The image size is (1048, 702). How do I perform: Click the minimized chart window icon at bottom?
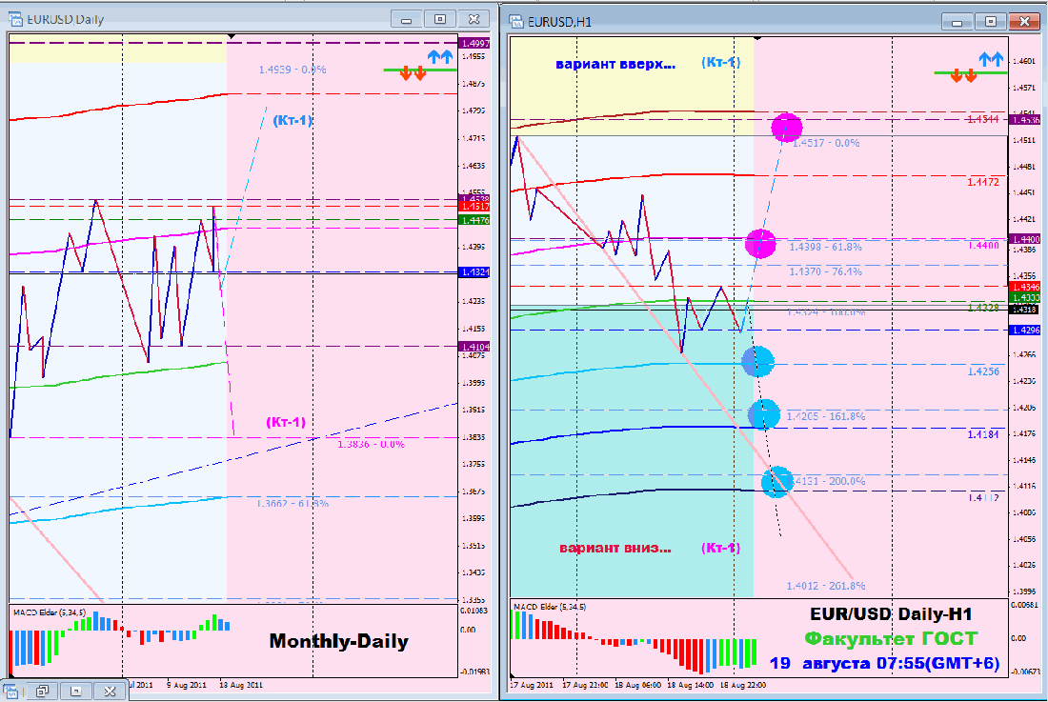tap(10, 692)
